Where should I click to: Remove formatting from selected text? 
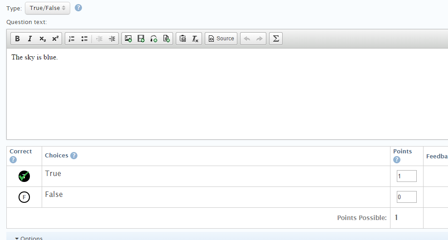(195, 39)
